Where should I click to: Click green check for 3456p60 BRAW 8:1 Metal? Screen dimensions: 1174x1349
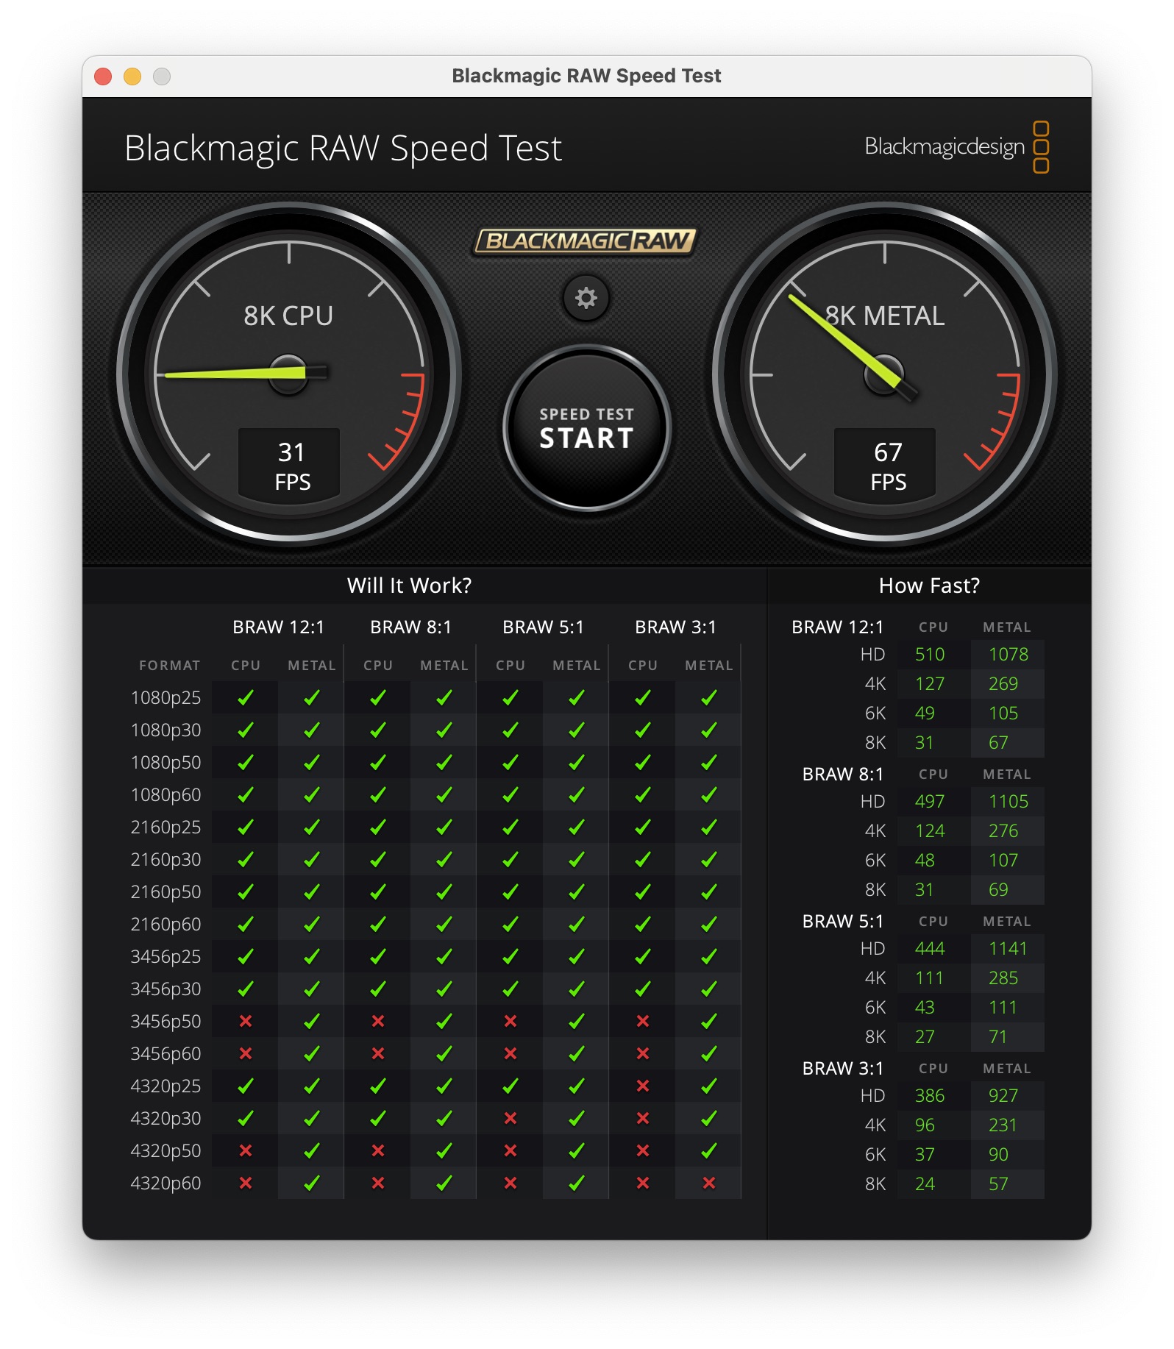[x=444, y=1053]
